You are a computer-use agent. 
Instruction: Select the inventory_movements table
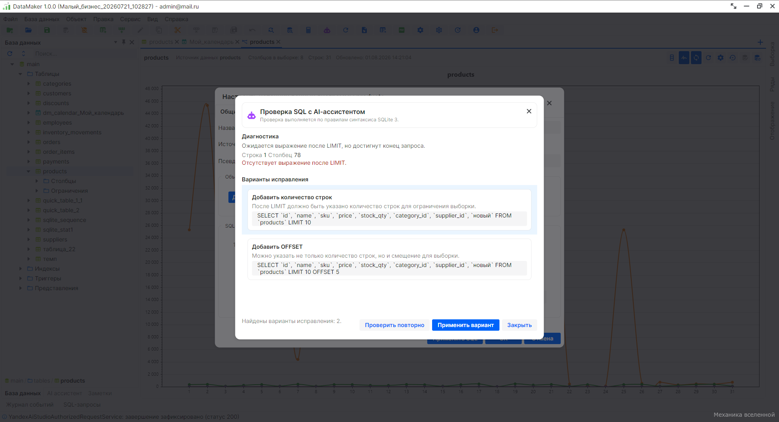[x=72, y=132]
